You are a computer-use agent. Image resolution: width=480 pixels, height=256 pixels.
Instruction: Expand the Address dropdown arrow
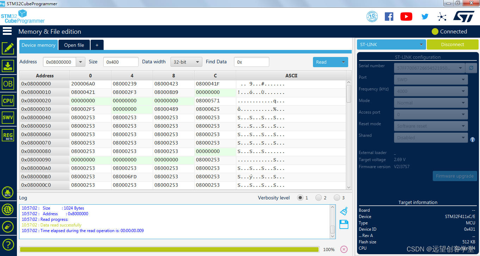tap(81, 62)
